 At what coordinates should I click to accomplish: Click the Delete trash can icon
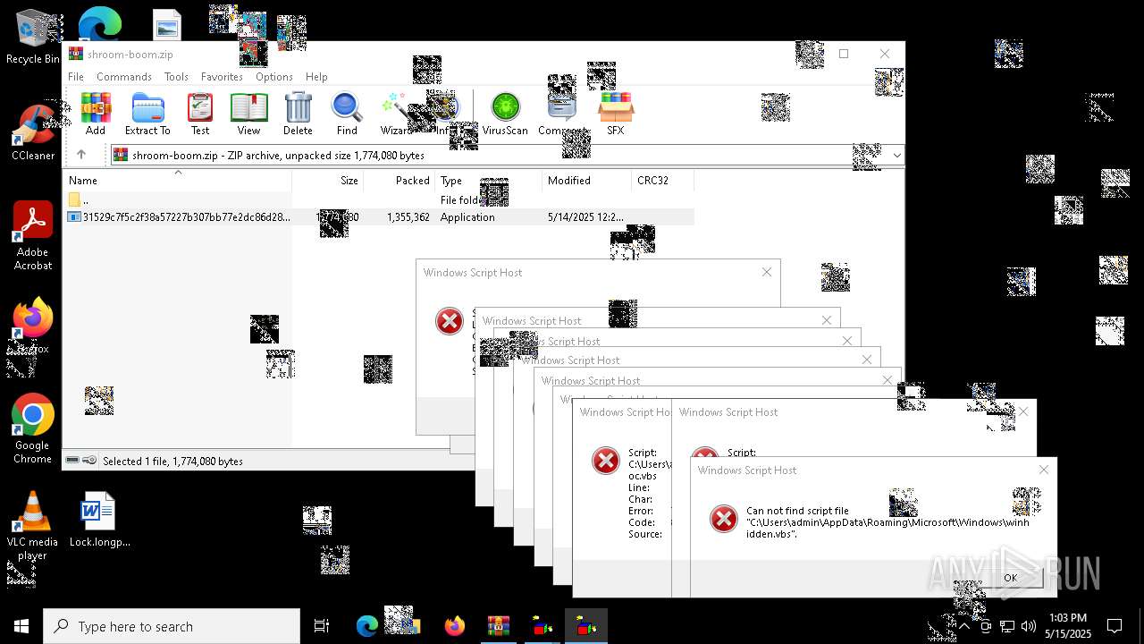[x=298, y=114]
